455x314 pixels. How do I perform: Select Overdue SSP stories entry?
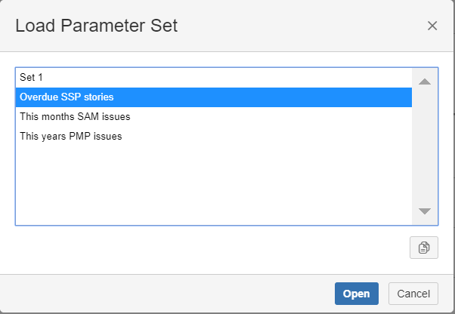67,97
